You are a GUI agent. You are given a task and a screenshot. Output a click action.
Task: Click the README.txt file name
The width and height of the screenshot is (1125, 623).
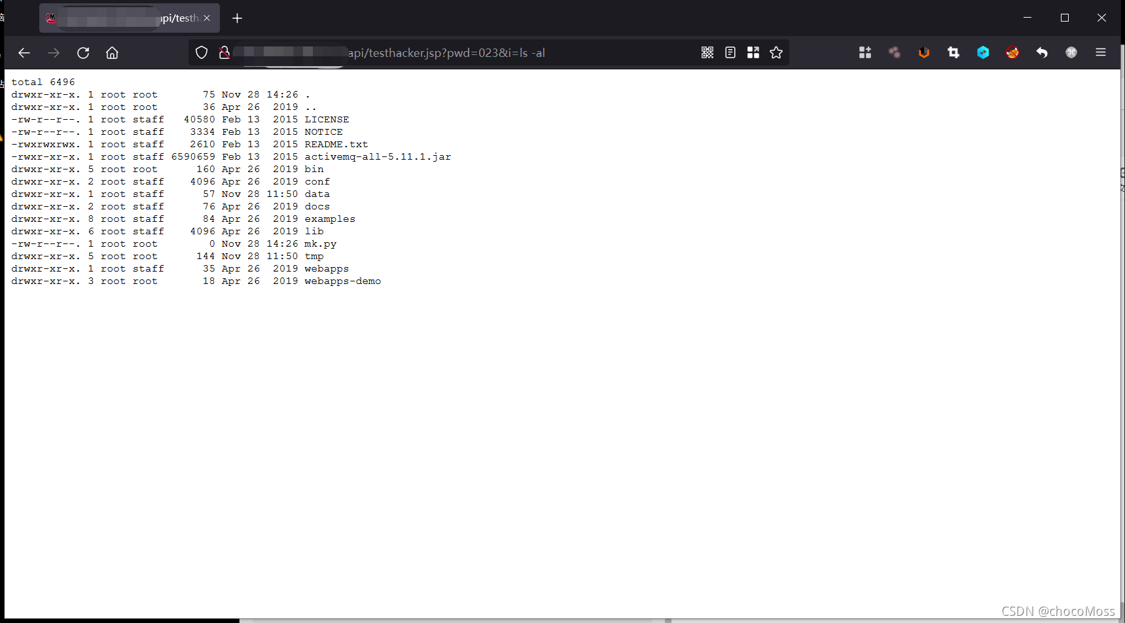point(336,144)
